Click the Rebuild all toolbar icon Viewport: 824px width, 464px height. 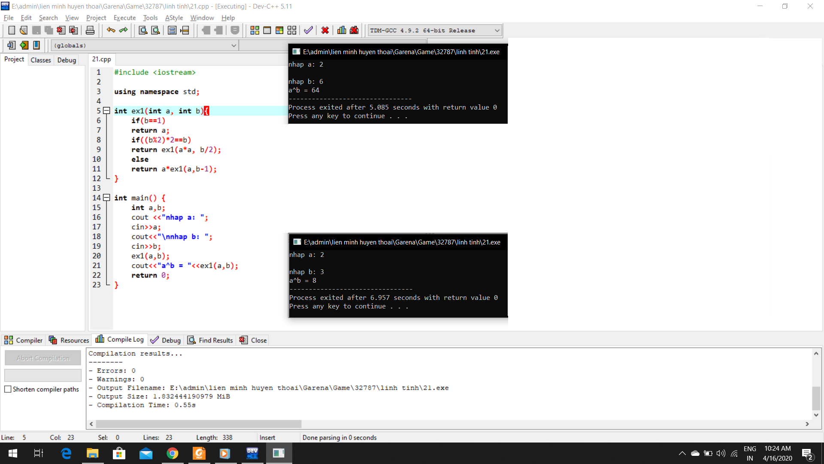click(292, 31)
